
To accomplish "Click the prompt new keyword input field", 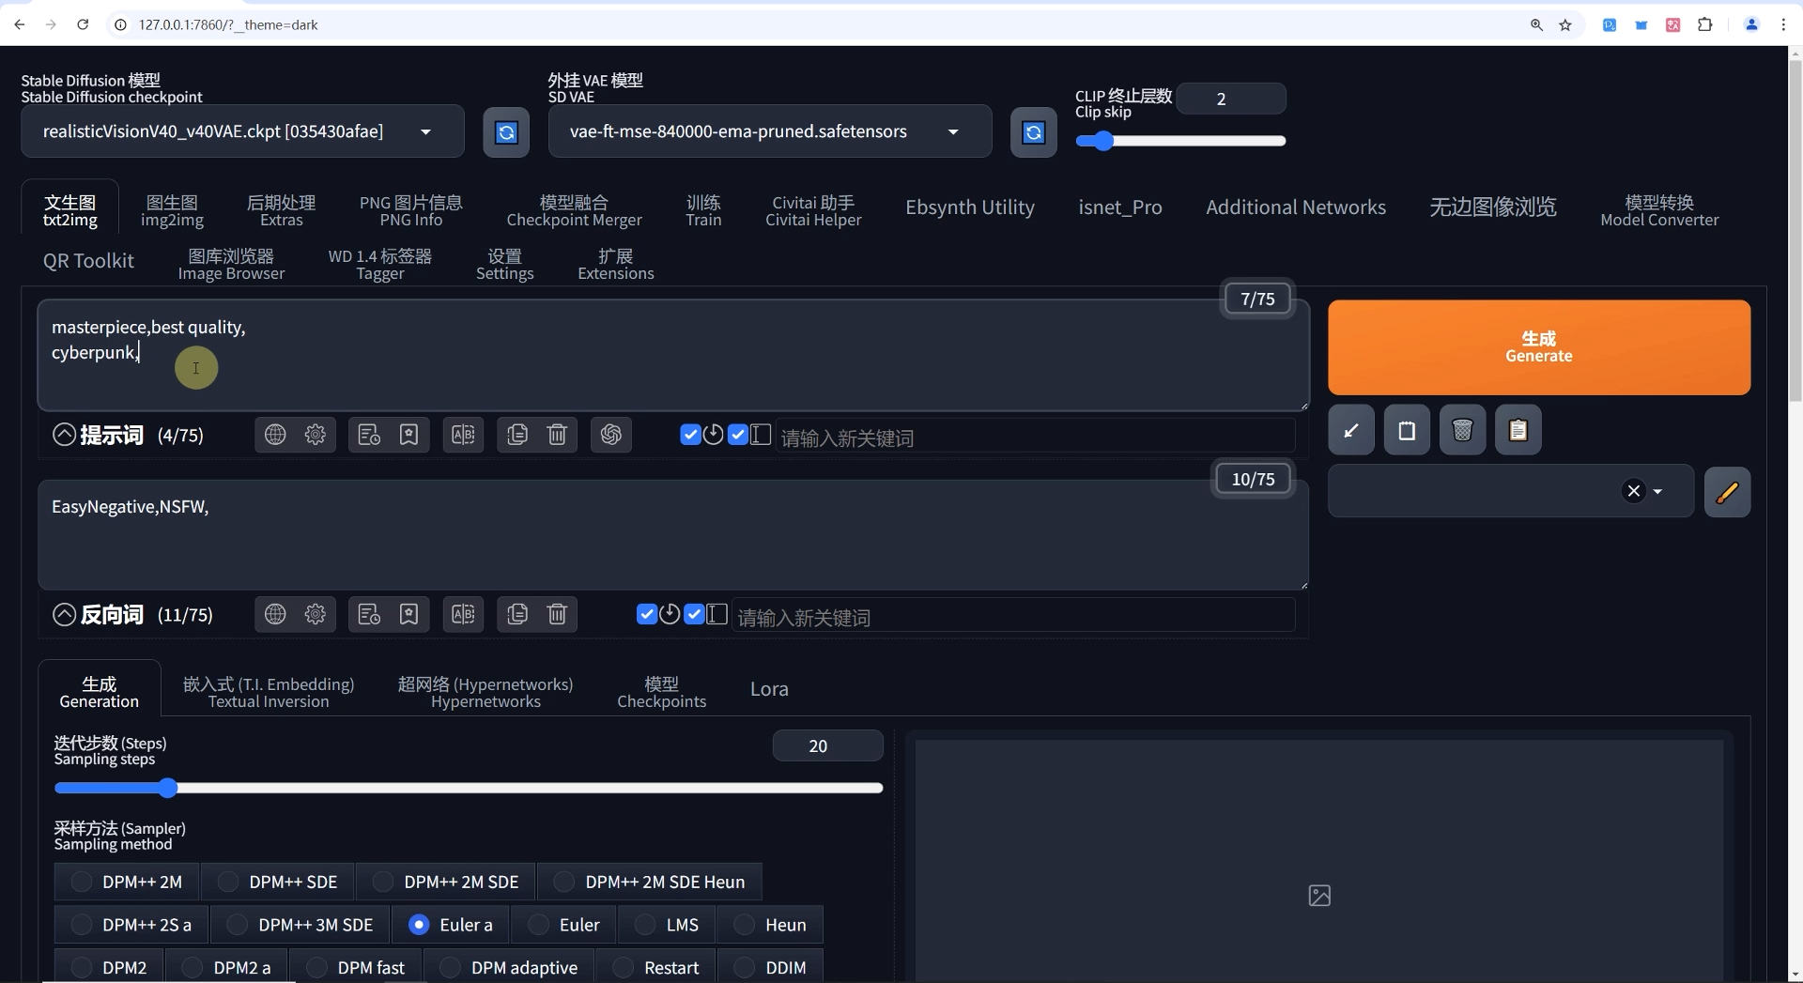I will [1035, 438].
